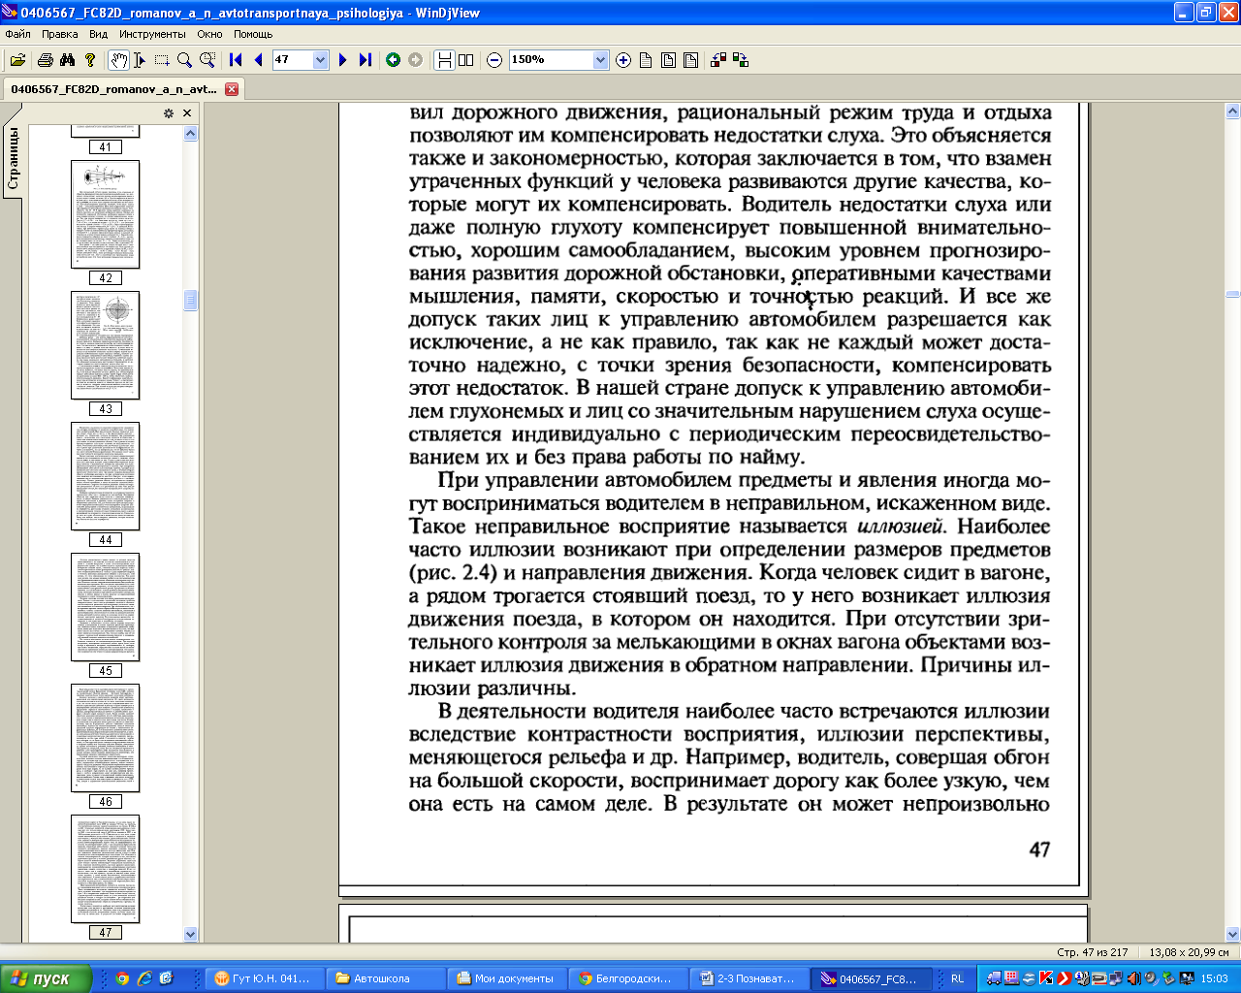
Task: Select the Hand drag tool
Action: click(x=117, y=60)
